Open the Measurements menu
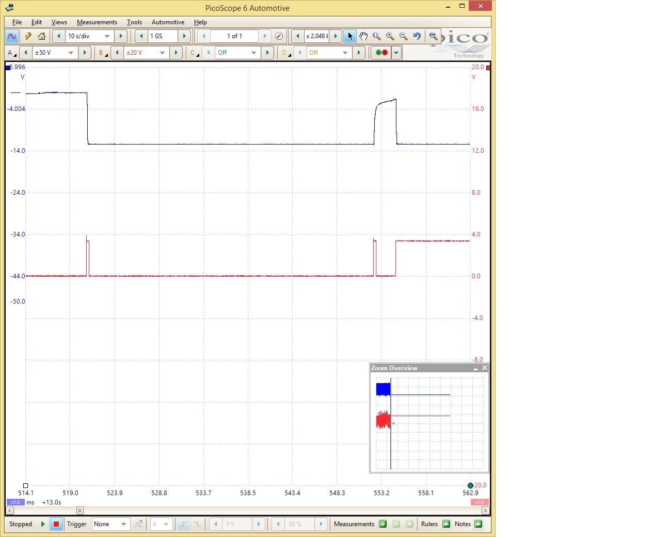The width and height of the screenshot is (668, 537). [x=97, y=22]
